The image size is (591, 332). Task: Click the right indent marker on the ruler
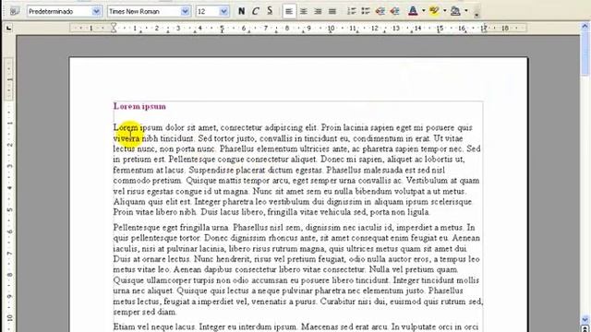(484, 29)
